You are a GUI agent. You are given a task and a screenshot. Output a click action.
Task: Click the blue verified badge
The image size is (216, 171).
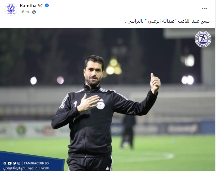[47, 5]
